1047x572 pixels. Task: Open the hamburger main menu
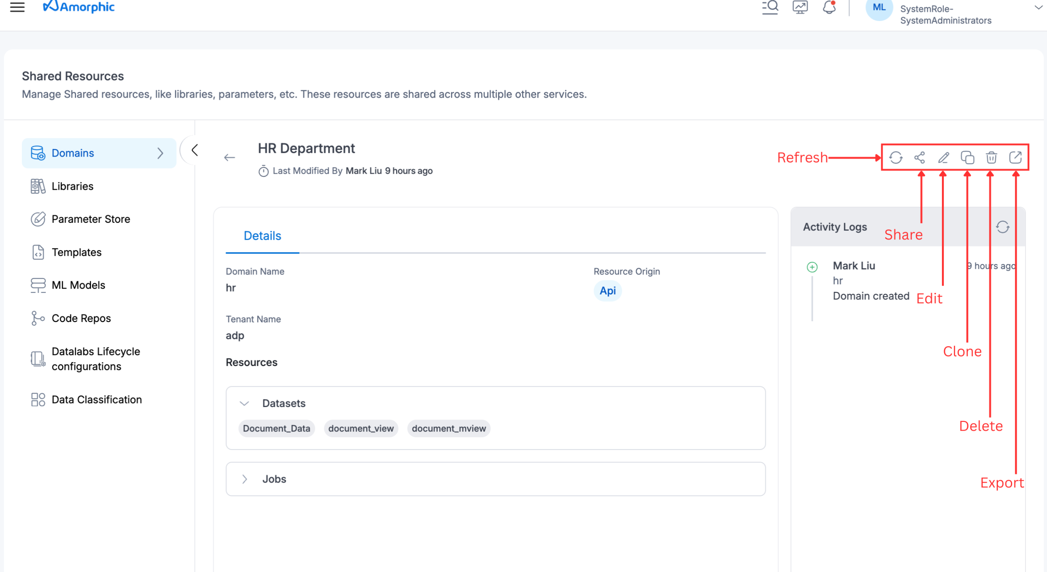pos(17,7)
